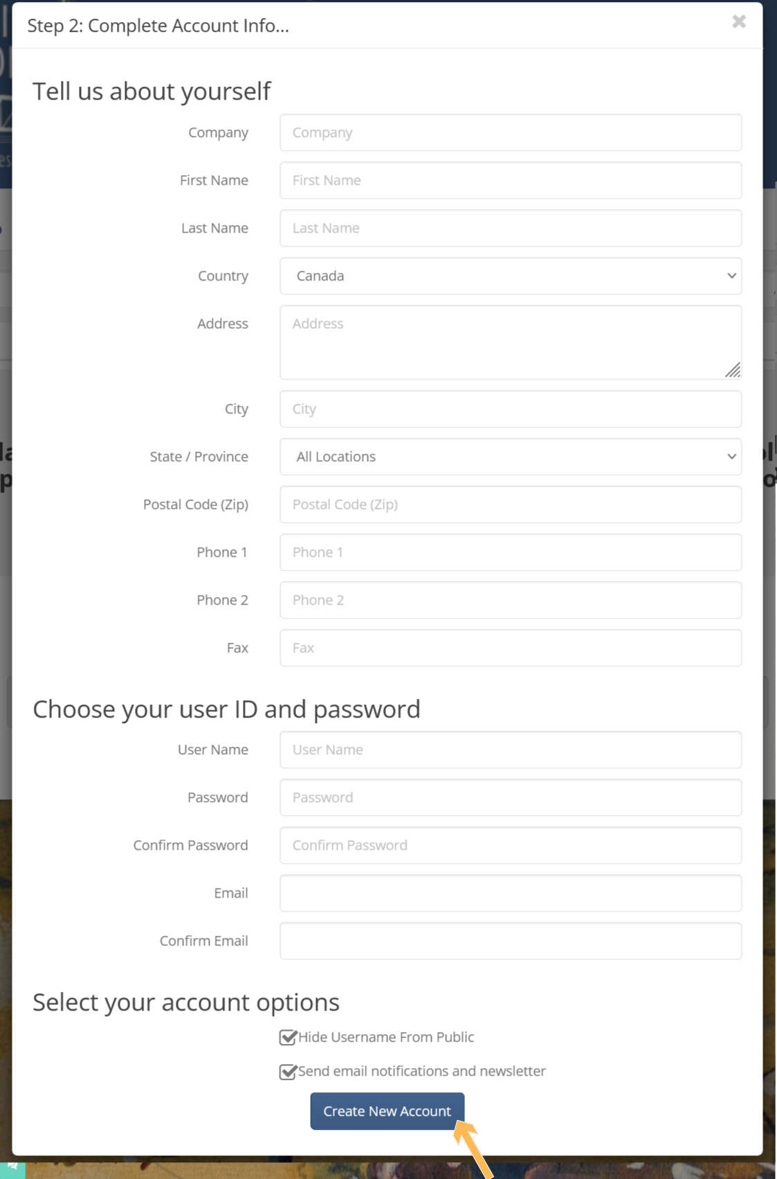777x1179 pixels.
Task: Focus the City input field
Action: 511,409
